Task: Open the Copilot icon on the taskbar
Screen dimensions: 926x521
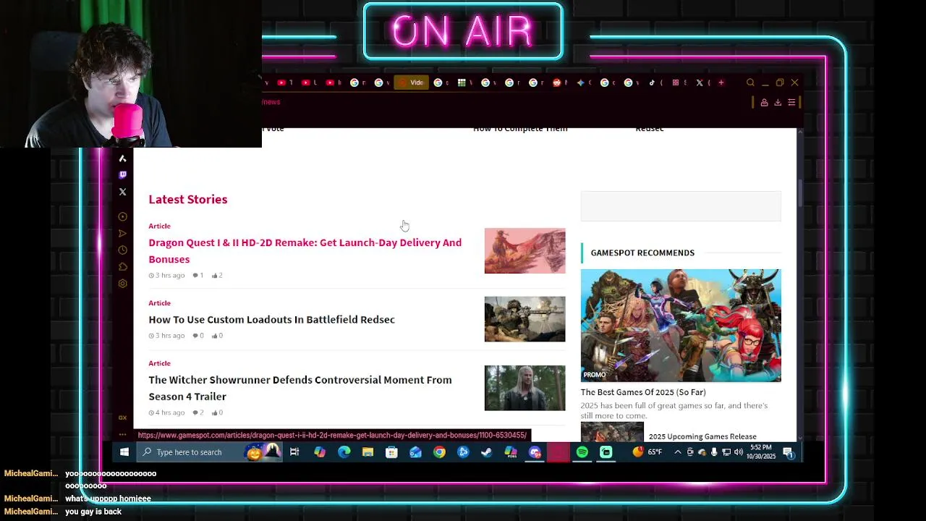Action: (320, 452)
